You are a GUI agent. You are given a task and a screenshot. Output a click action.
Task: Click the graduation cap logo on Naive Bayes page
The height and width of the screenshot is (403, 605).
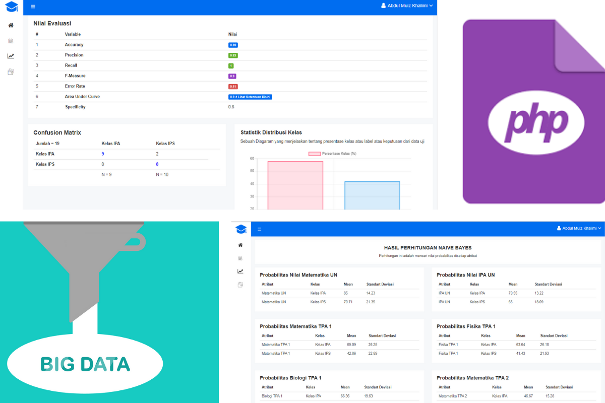coord(241,229)
